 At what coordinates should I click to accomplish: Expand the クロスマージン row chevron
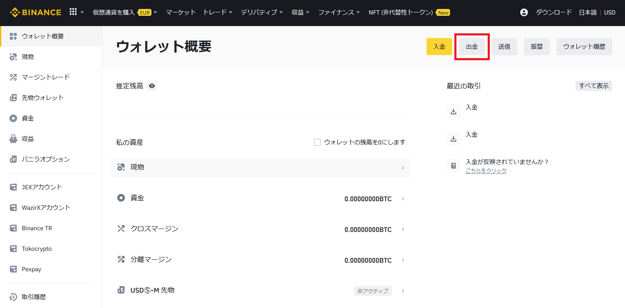click(403, 229)
